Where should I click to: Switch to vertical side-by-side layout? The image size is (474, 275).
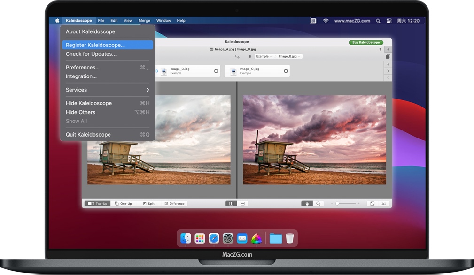click(x=231, y=204)
